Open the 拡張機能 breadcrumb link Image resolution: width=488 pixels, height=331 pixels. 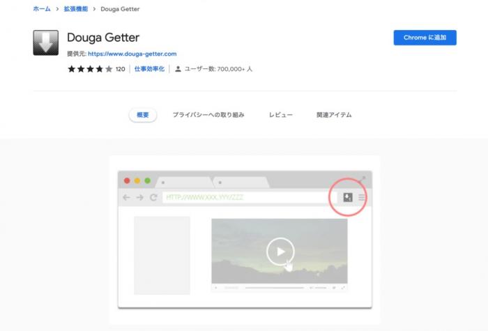pos(75,9)
